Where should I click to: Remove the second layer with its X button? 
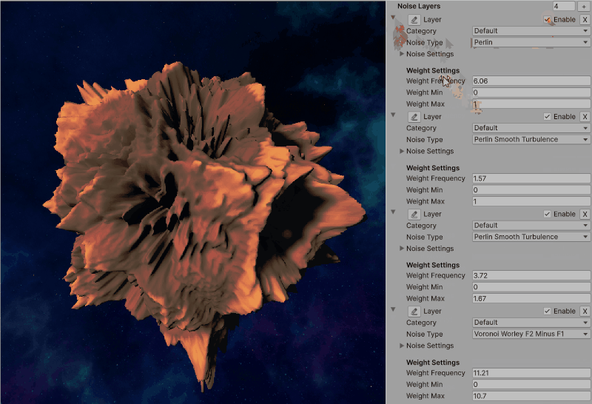[x=585, y=117]
